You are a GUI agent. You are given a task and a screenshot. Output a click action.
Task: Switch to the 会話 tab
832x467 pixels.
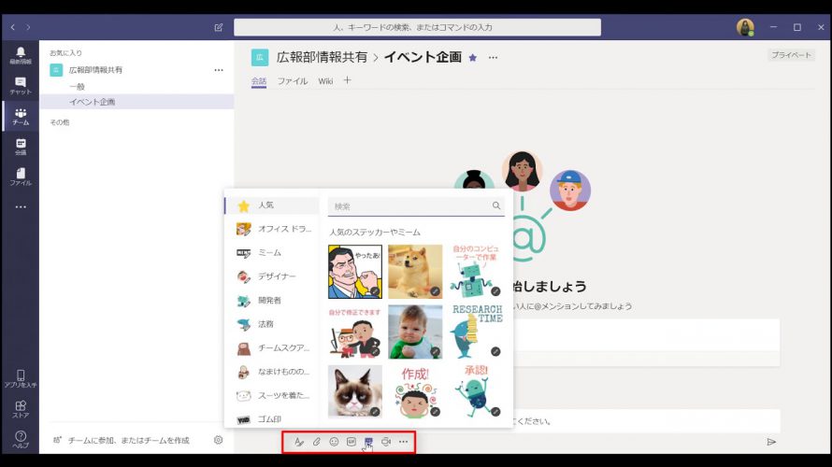point(259,81)
